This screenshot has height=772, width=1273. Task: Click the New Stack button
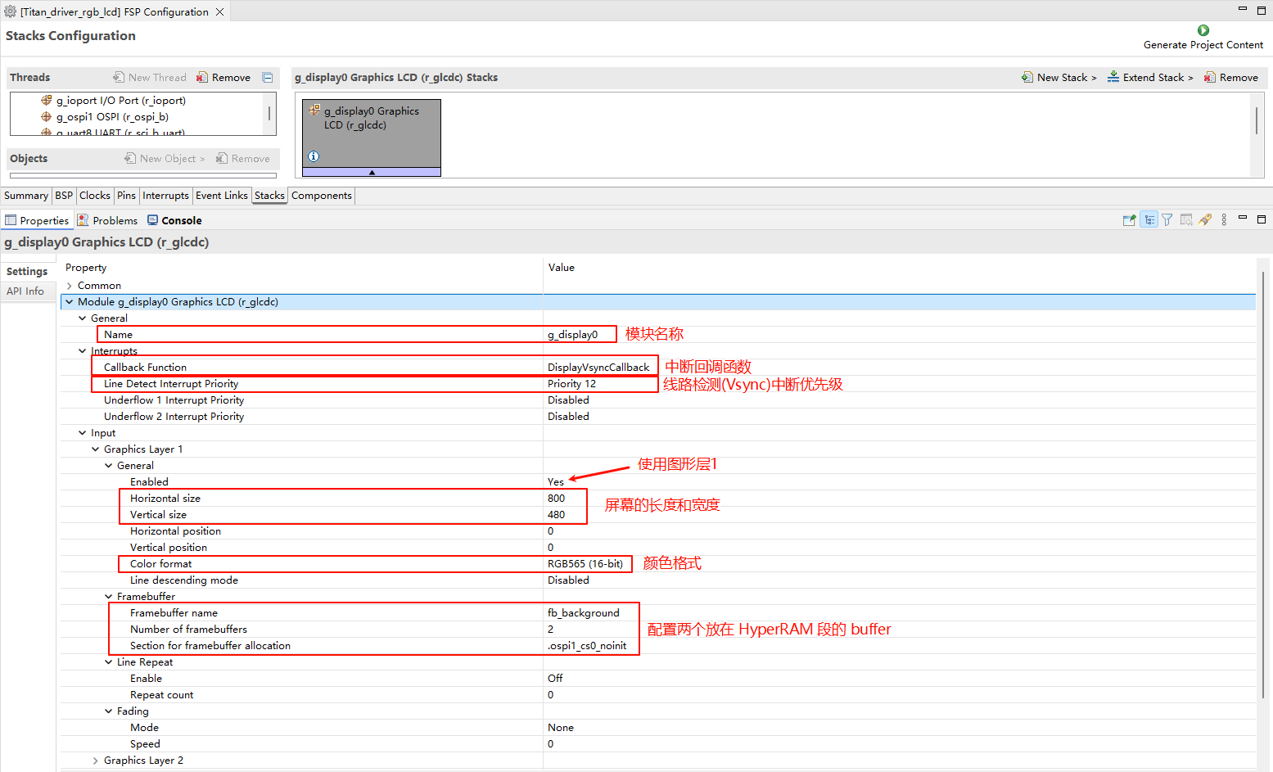(x=1059, y=78)
